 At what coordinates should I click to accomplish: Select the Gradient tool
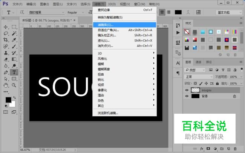click(x=14, y=59)
